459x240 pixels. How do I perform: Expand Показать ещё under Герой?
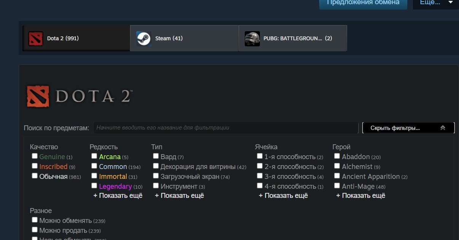click(360, 196)
